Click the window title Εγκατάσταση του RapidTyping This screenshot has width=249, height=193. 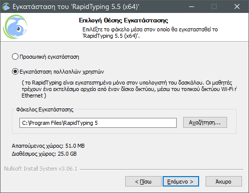(76, 6)
